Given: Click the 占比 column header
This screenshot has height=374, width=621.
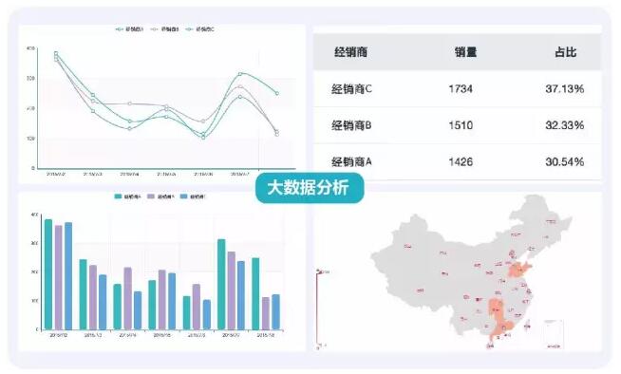Looking at the screenshot, I should coord(565,52).
